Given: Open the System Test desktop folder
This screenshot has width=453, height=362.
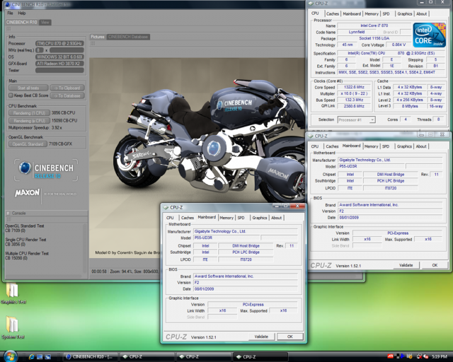Looking at the screenshot, I should click(13, 327).
